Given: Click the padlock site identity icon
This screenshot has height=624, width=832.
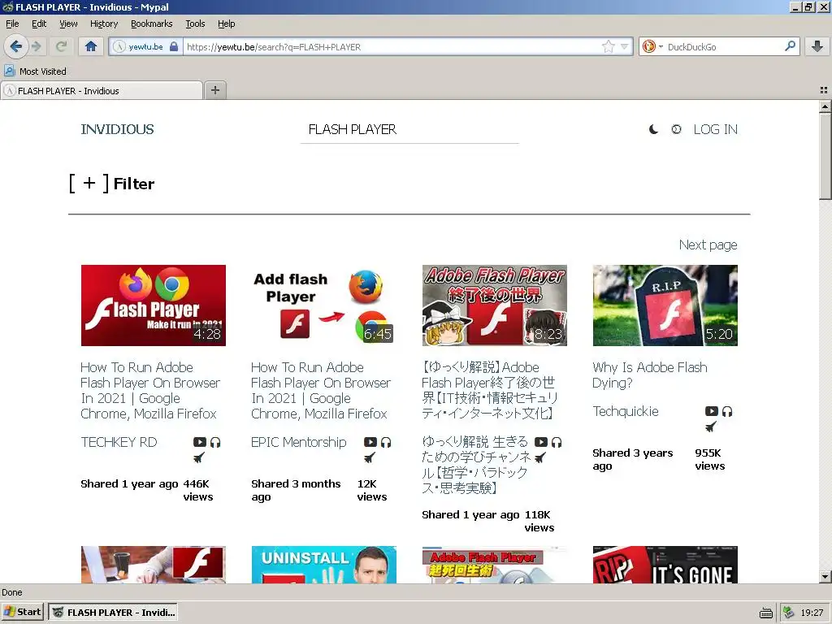Looking at the screenshot, I should tap(174, 46).
